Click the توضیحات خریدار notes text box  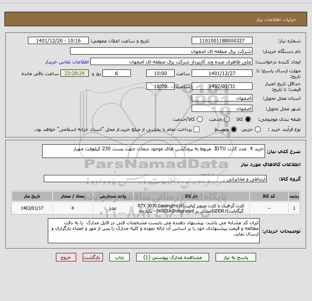[x=154, y=231]
